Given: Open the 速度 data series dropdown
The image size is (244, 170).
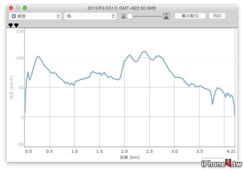Looking at the screenshot, I should pos(35,16).
